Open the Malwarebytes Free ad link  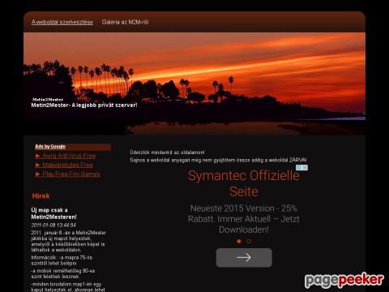[67, 165]
